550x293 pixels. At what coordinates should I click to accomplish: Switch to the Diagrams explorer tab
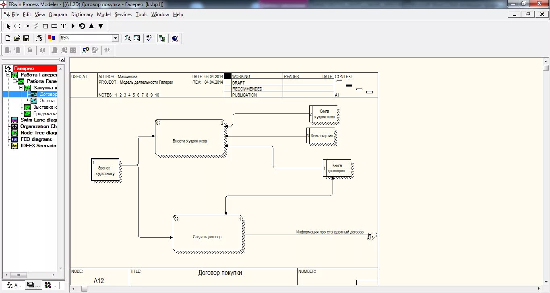(x=33, y=285)
